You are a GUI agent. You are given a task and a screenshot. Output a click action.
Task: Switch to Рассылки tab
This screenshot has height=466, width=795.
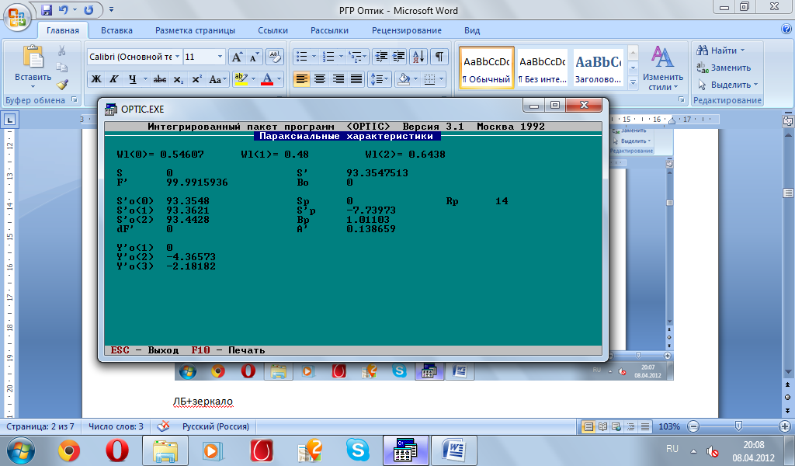[x=329, y=30]
